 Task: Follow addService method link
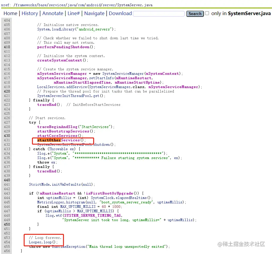(76, 87)
